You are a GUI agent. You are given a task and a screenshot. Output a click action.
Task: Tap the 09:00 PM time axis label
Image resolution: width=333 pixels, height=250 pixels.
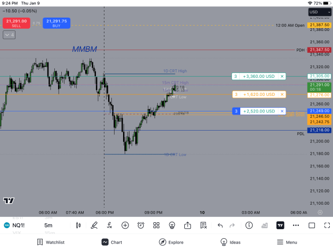[153, 212]
